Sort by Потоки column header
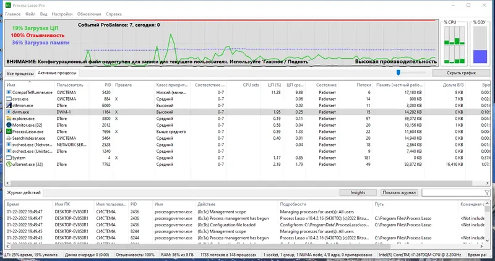The height and width of the screenshot is (261, 495). click(355, 85)
